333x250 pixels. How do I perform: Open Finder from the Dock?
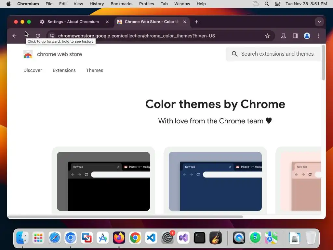22,238
